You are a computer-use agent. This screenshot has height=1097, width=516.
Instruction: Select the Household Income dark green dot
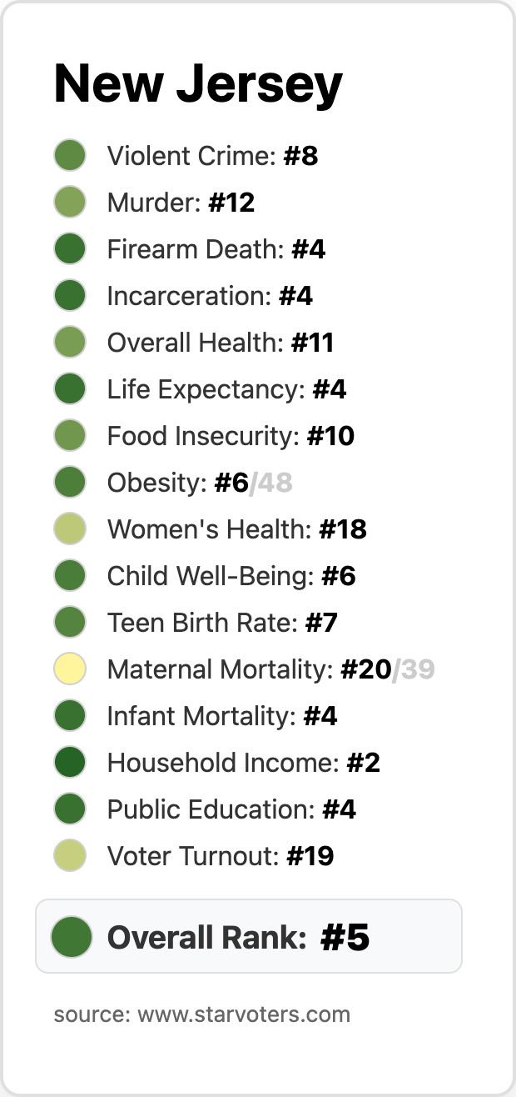[70, 763]
